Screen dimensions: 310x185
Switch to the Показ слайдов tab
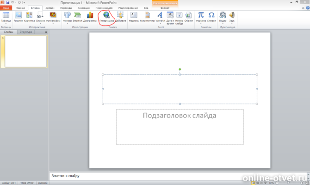(x=104, y=8)
